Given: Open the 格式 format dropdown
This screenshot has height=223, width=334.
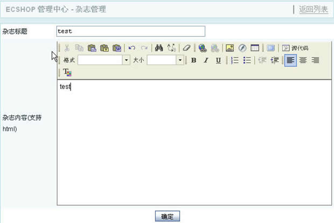Looking at the screenshot, I should (127, 60).
